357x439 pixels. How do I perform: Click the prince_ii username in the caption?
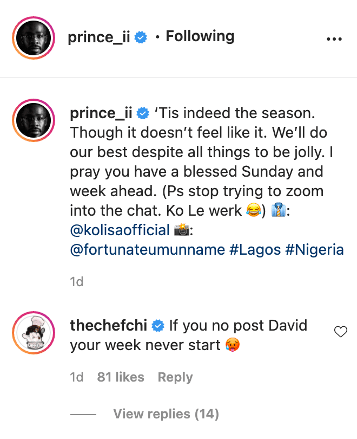click(102, 113)
